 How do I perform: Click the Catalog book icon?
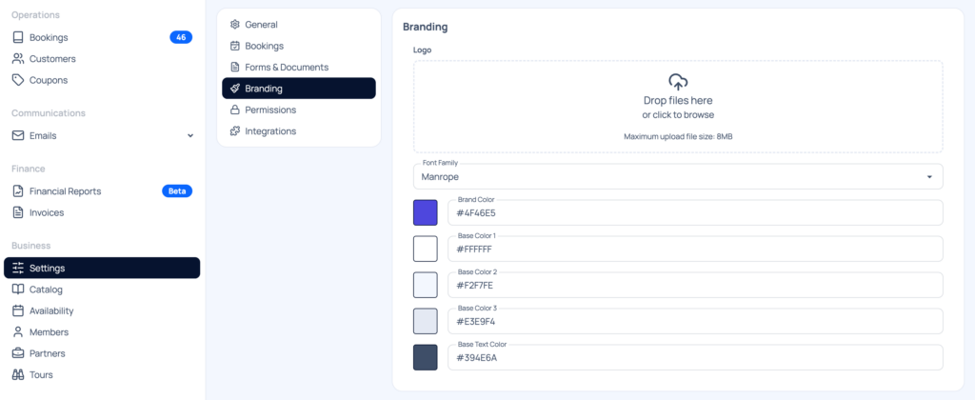click(18, 290)
